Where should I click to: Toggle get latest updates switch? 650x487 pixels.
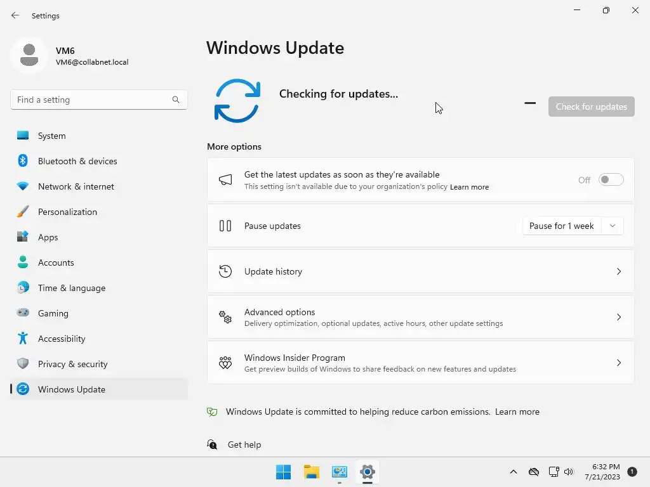611,179
